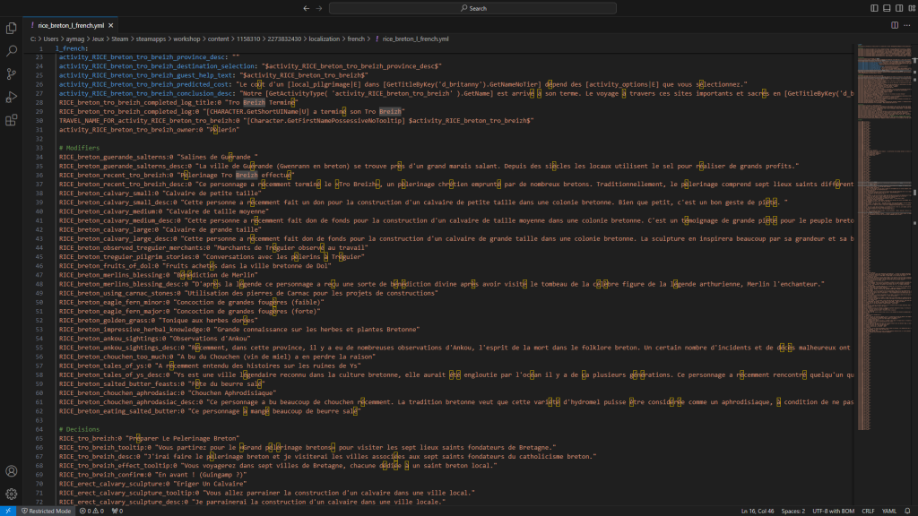Open the Manage gear icon

pyautogui.click(x=12, y=493)
